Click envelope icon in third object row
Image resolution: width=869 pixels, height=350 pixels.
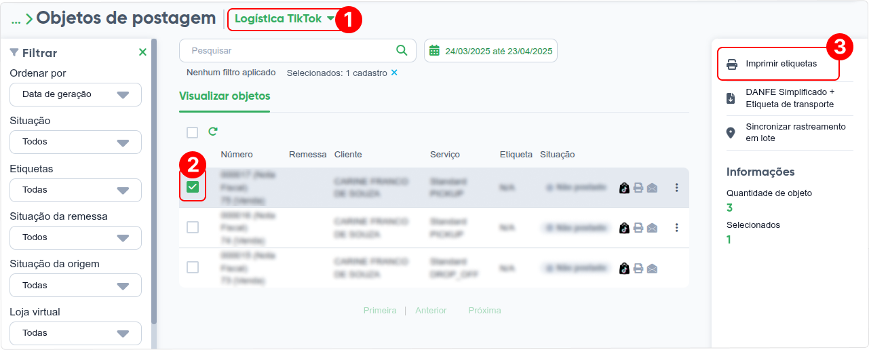(x=652, y=268)
